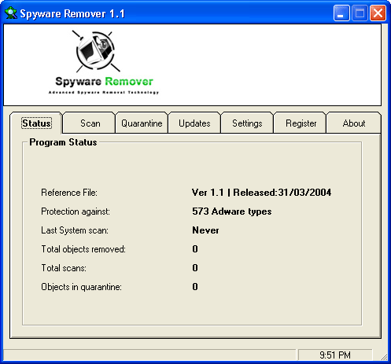Screen dimensions: 391x364
Task: Click the Spyware Remover title bar icon
Action: (x=11, y=13)
